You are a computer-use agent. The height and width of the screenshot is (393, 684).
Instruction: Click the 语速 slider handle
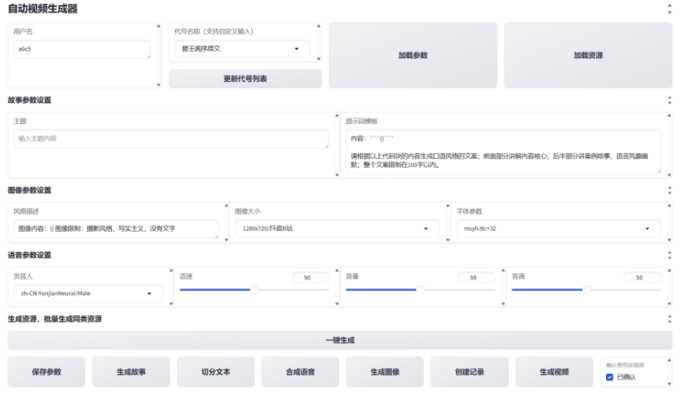click(x=255, y=290)
